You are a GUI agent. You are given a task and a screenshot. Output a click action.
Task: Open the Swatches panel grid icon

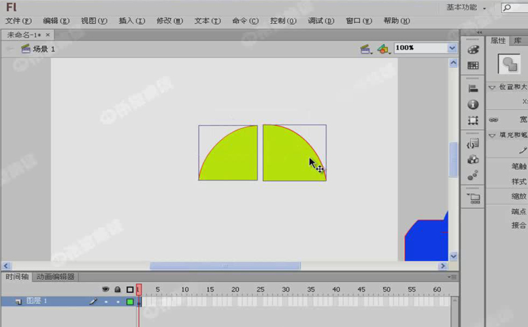pos(473,65)
